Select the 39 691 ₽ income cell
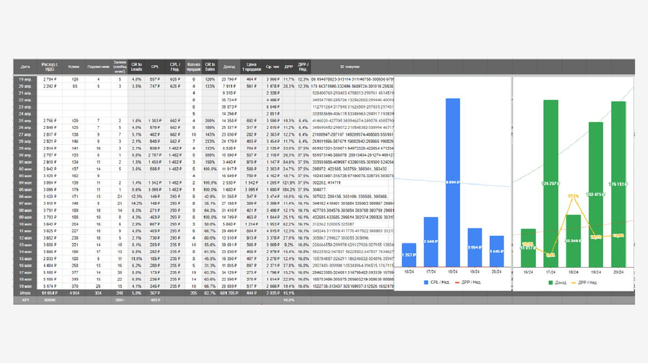 229,245
